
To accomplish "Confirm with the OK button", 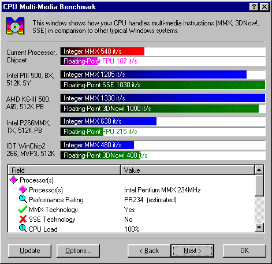I will click(244, 251).
